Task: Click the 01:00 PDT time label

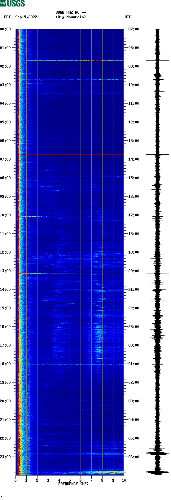Action: 6,48
